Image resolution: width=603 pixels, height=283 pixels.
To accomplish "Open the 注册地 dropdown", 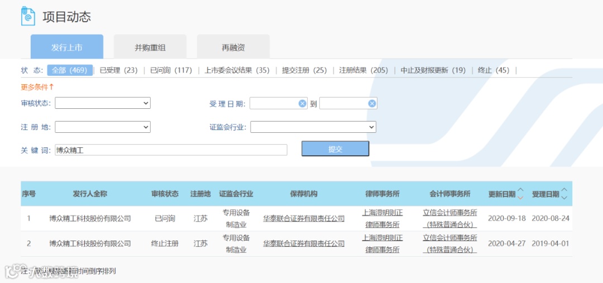I will click(103, 127).
